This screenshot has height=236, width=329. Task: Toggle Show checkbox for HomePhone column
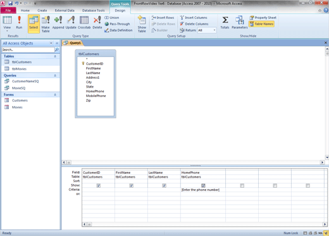(203, 185)
